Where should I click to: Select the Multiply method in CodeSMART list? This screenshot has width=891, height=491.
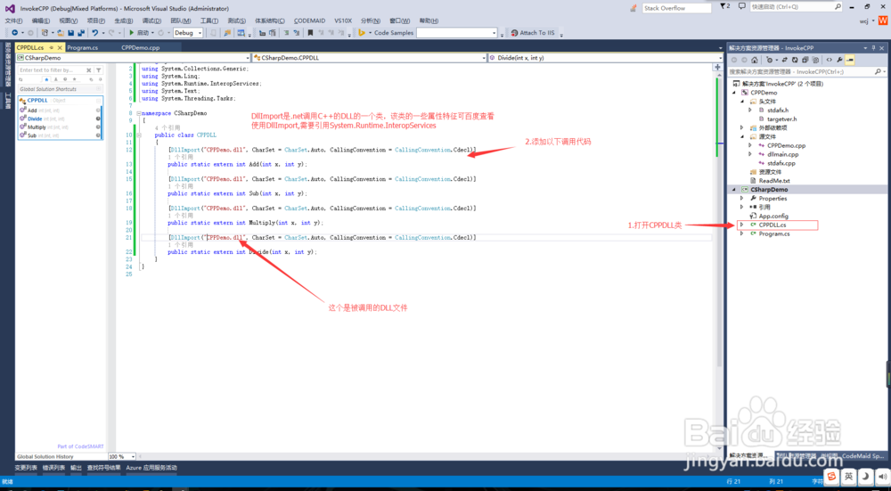pos(37,127)
